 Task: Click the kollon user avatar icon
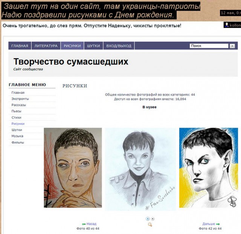227,25
